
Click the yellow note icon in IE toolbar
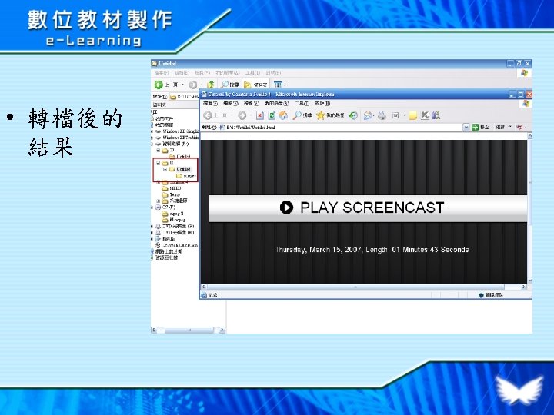coord(412,115)
